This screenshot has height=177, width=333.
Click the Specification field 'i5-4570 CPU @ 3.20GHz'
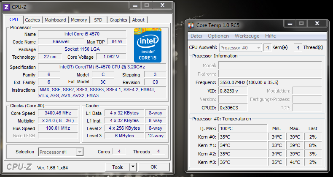pos(102,67)
